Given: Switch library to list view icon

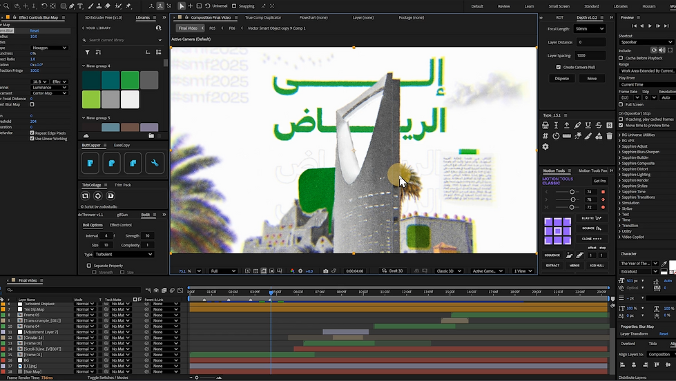Looking at the screenshot, I should (x=159, y=52).
